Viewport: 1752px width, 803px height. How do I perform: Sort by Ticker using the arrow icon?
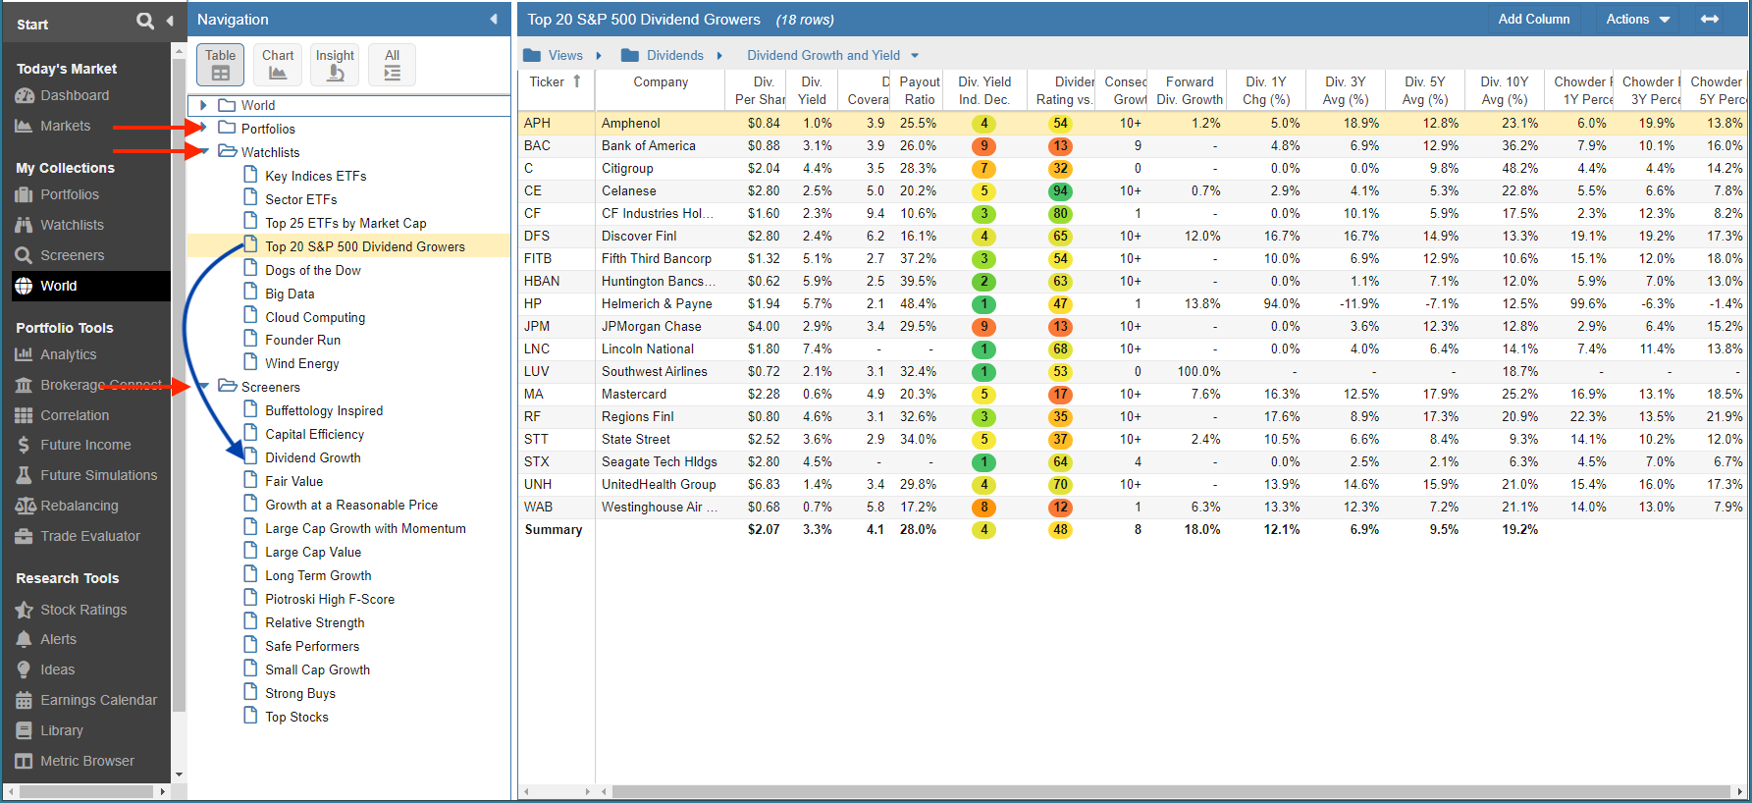click(x=577, y=81)
